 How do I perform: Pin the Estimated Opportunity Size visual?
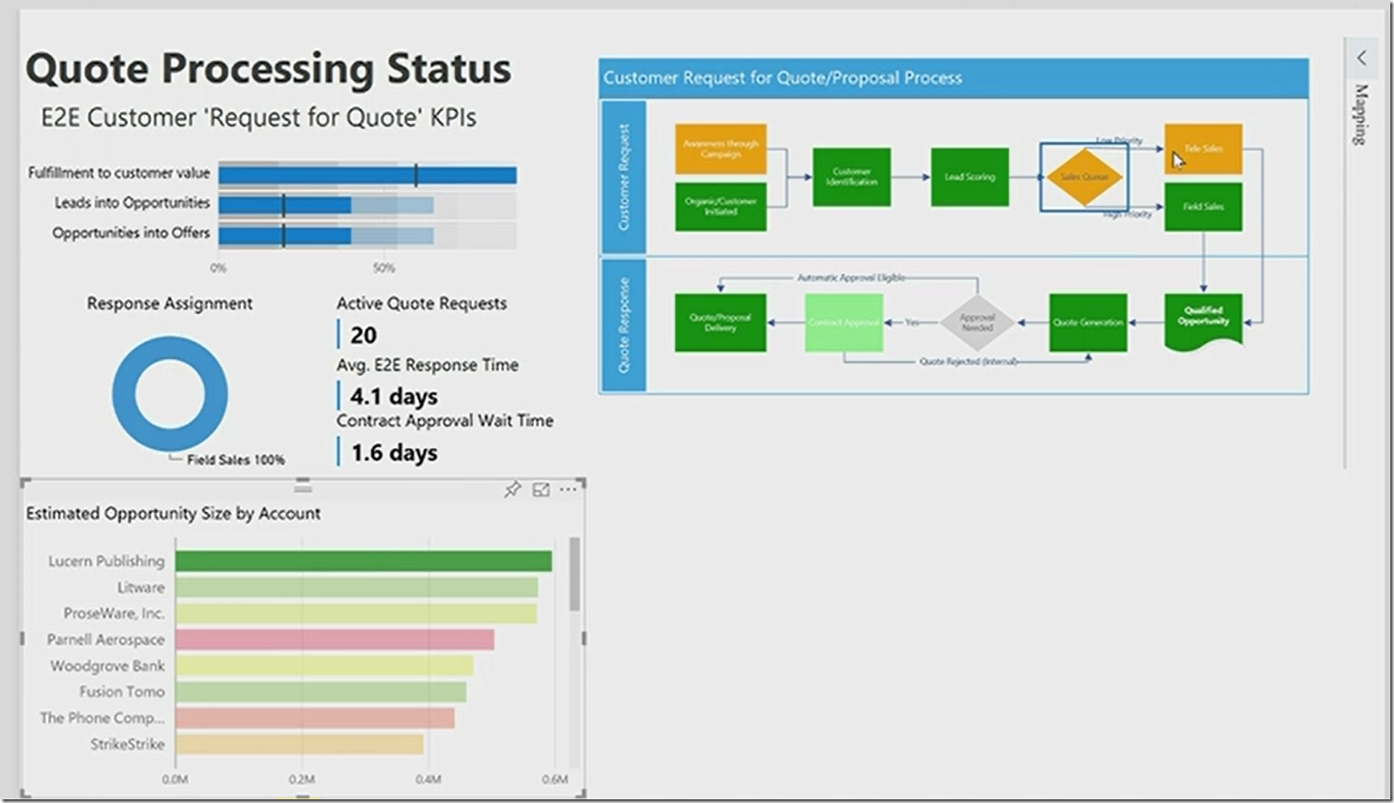(512, 489)
